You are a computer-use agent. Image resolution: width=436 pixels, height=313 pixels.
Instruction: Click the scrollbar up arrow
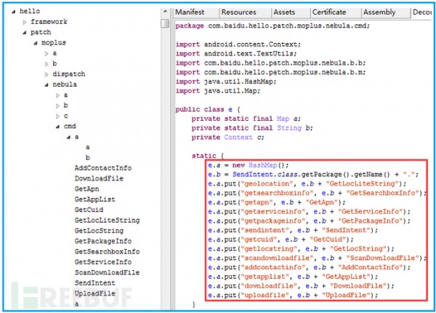tap(165, 12)
